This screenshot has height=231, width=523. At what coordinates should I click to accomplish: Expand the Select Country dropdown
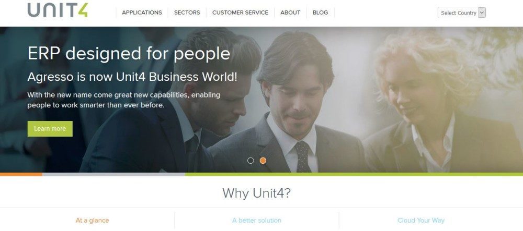462,13
